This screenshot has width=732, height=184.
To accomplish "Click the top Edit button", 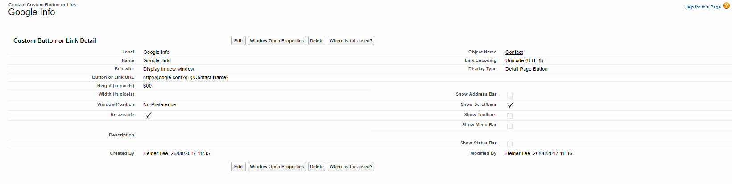I will coord(239,41).
